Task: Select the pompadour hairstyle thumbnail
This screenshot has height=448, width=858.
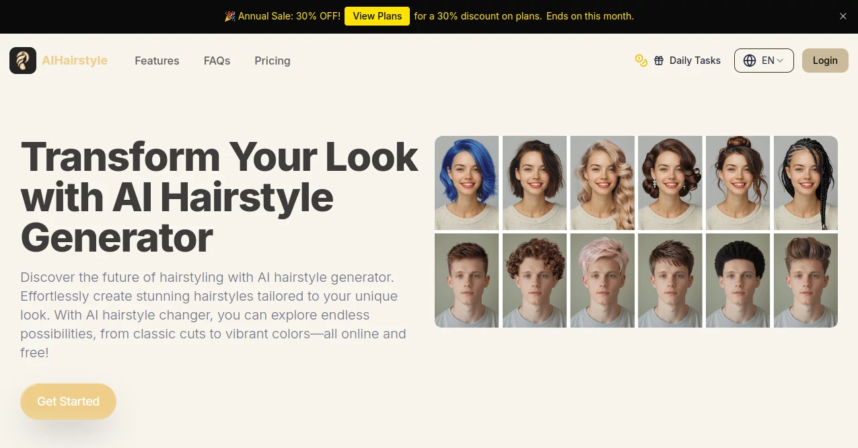Action: 806,280
